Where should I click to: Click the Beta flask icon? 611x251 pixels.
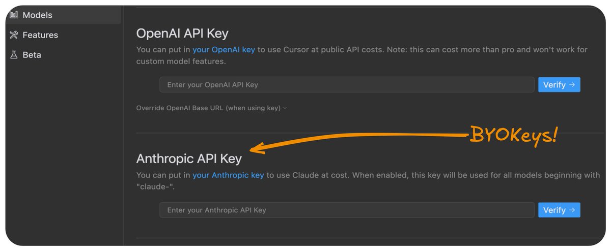(14, 55)
